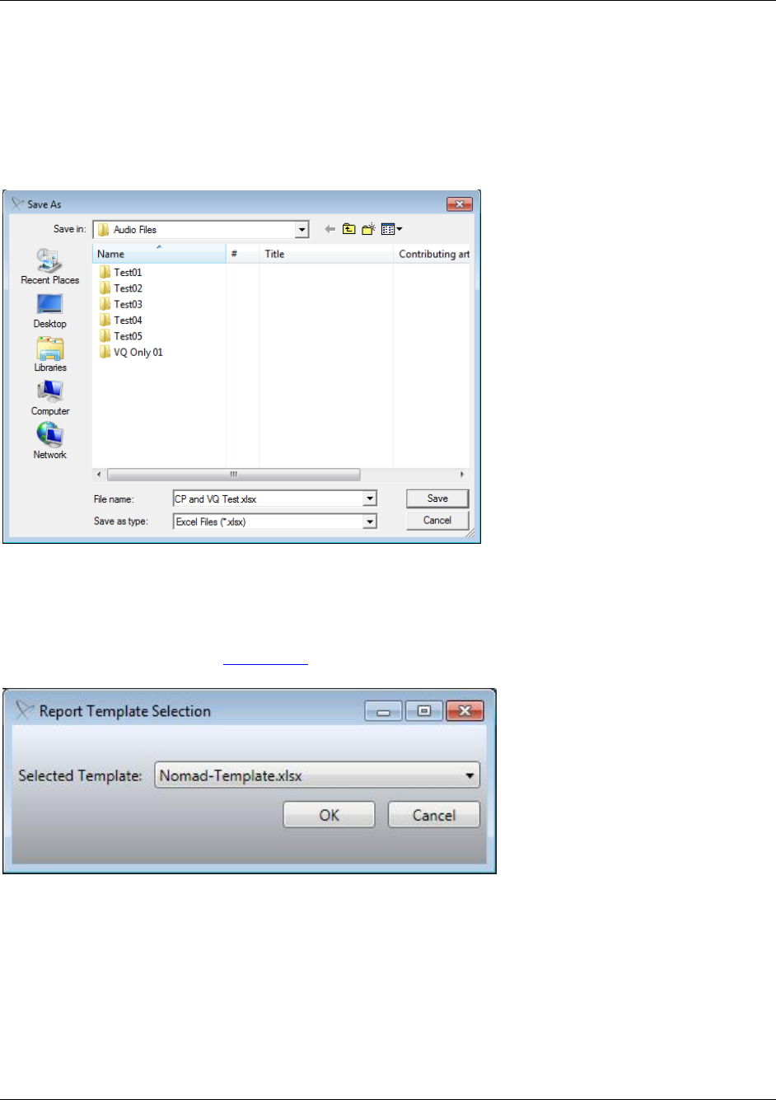Select the Test04 folder
Image resolution: width=776 pixels, height=1100 pixels.
tap(120, 320)
